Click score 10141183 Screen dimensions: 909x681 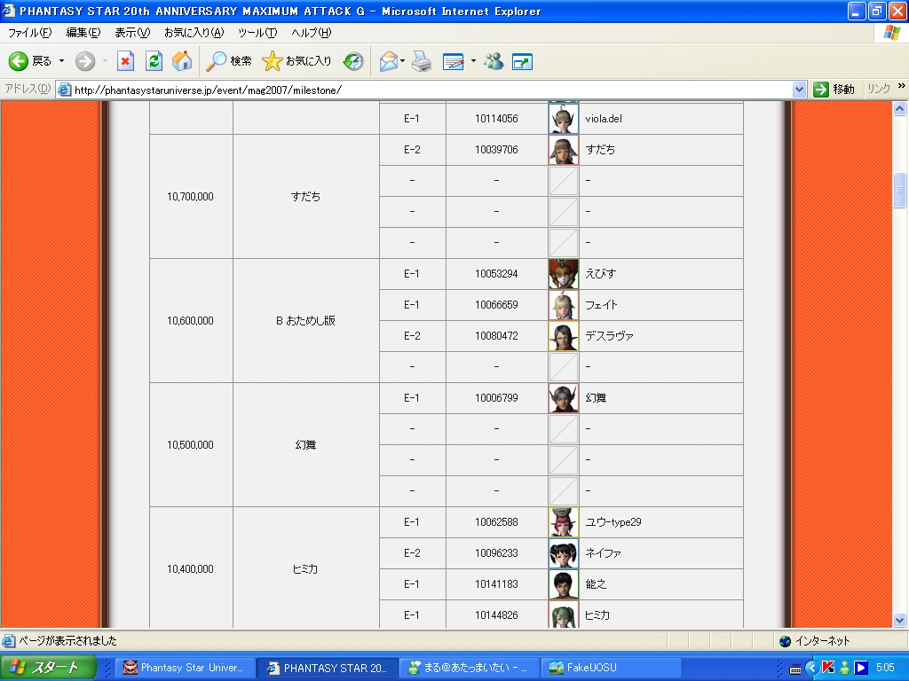(496, 584)
